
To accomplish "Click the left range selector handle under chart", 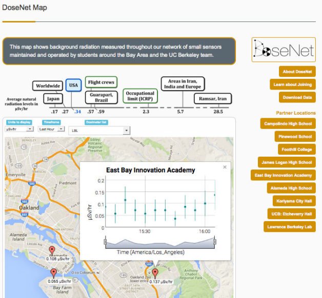I will [105, 242].
